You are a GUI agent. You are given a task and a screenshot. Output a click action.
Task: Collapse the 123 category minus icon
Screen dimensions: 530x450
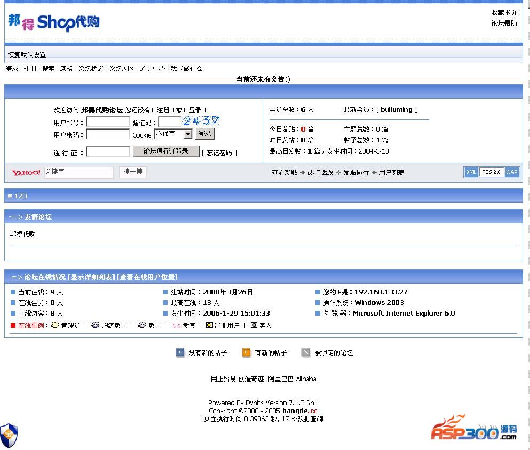[10, 196]
